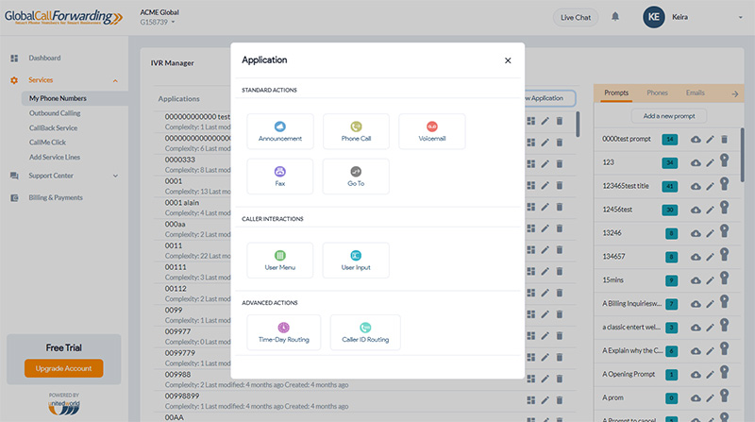Open the Keira user menu arrow

[x=740, y=17]
